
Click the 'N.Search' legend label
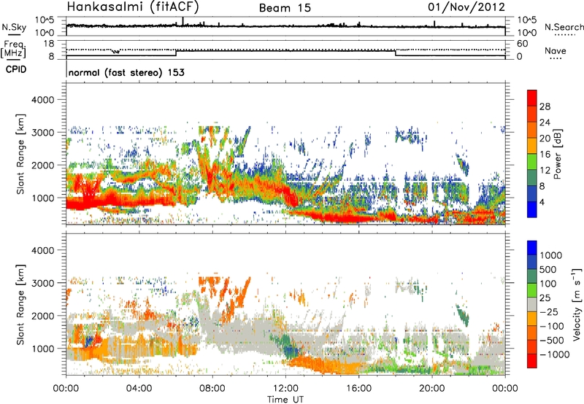click(x=564, y=27)
